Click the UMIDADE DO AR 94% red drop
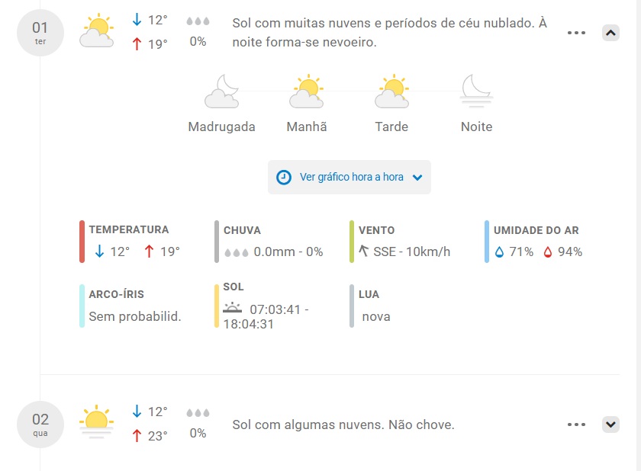 (548, 252)
